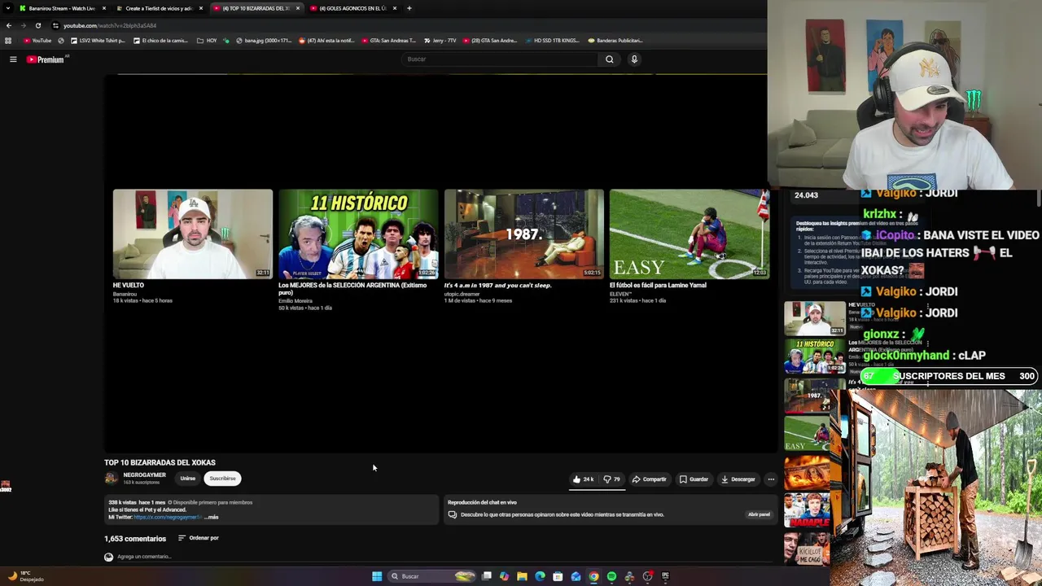Like the video with the thumbs-up button

point(583,479)
